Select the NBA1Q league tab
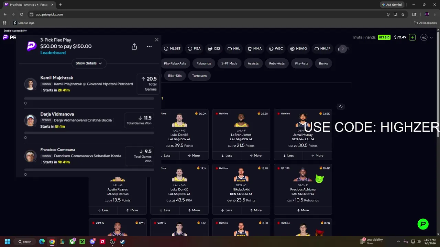The image size is (440, 247). click(x=299, y=49)
